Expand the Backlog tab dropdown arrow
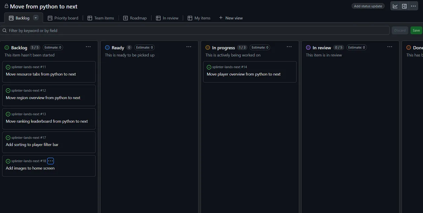 (x=36, y=18)
